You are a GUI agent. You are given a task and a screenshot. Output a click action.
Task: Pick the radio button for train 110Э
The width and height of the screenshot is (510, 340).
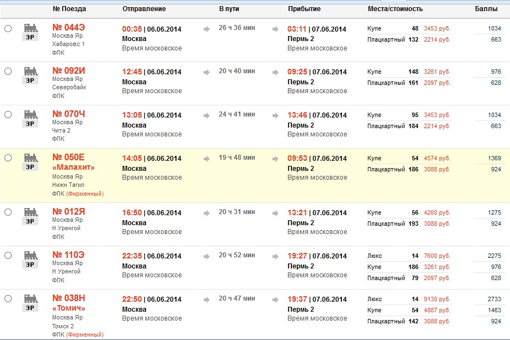click(8, 256)
